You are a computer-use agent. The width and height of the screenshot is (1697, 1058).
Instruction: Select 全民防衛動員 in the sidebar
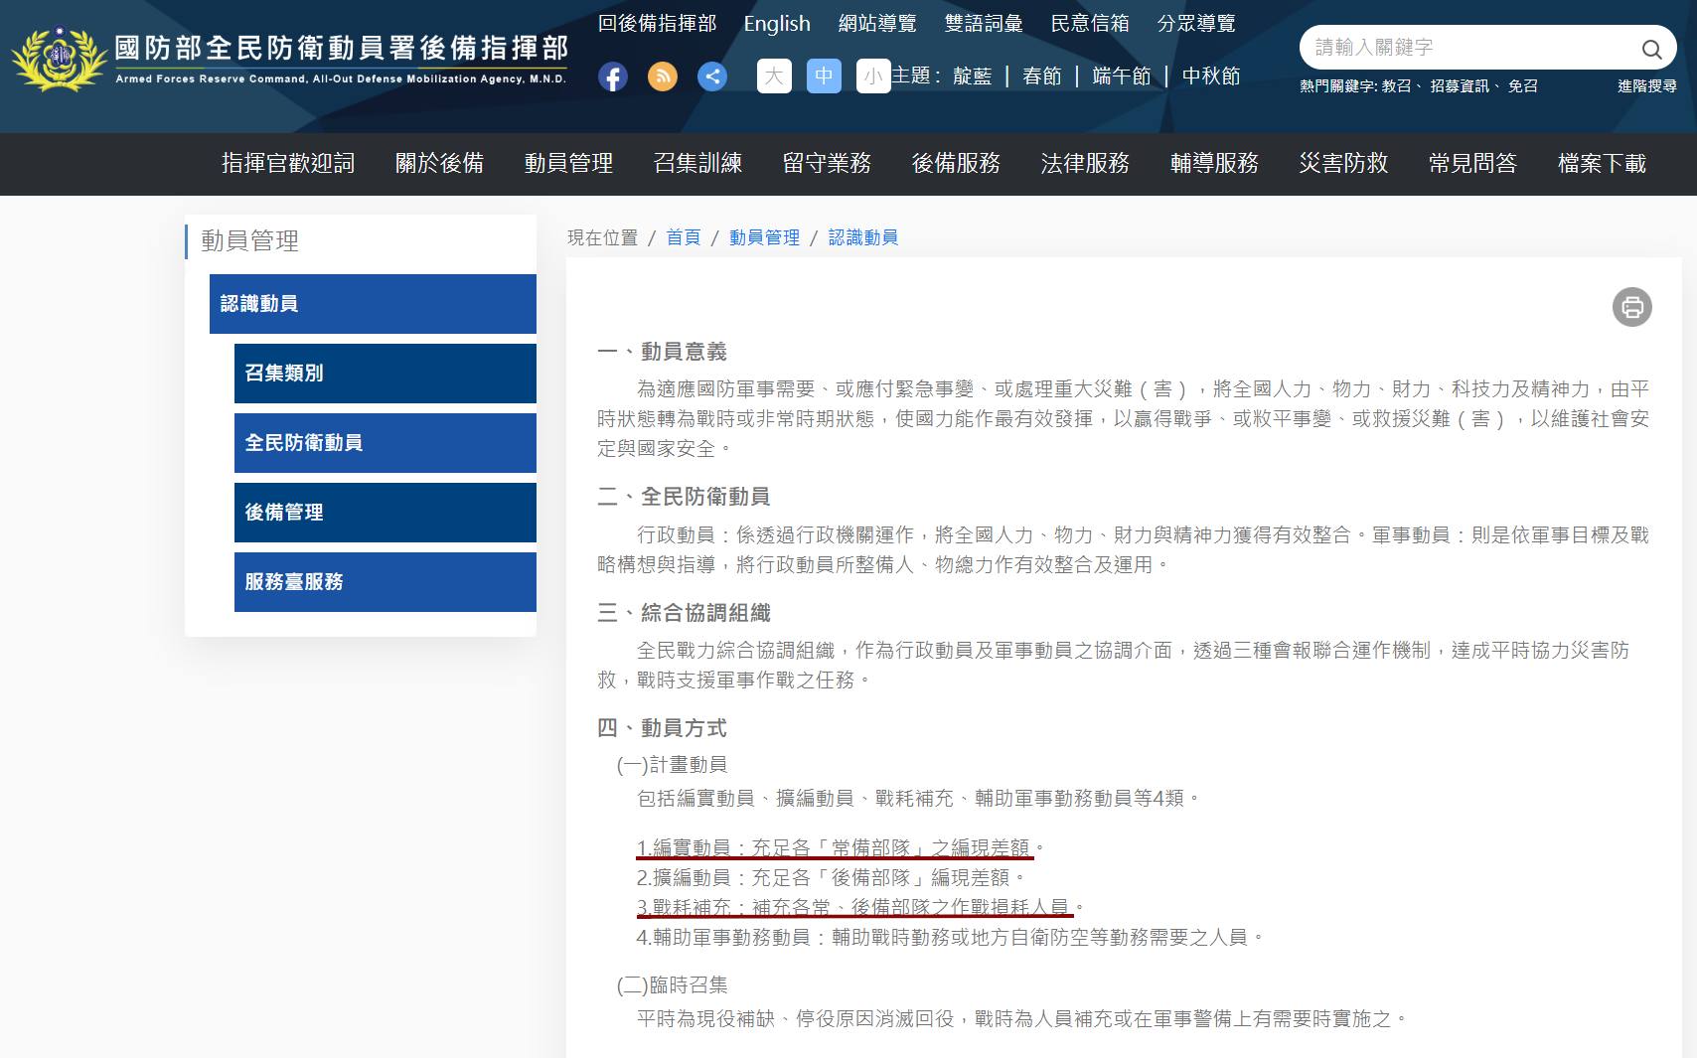(x=385, y=443)
